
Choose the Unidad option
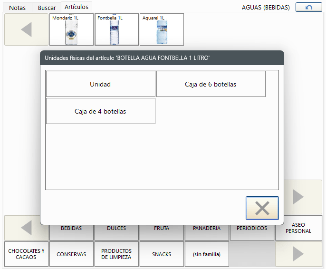(100, 84)
